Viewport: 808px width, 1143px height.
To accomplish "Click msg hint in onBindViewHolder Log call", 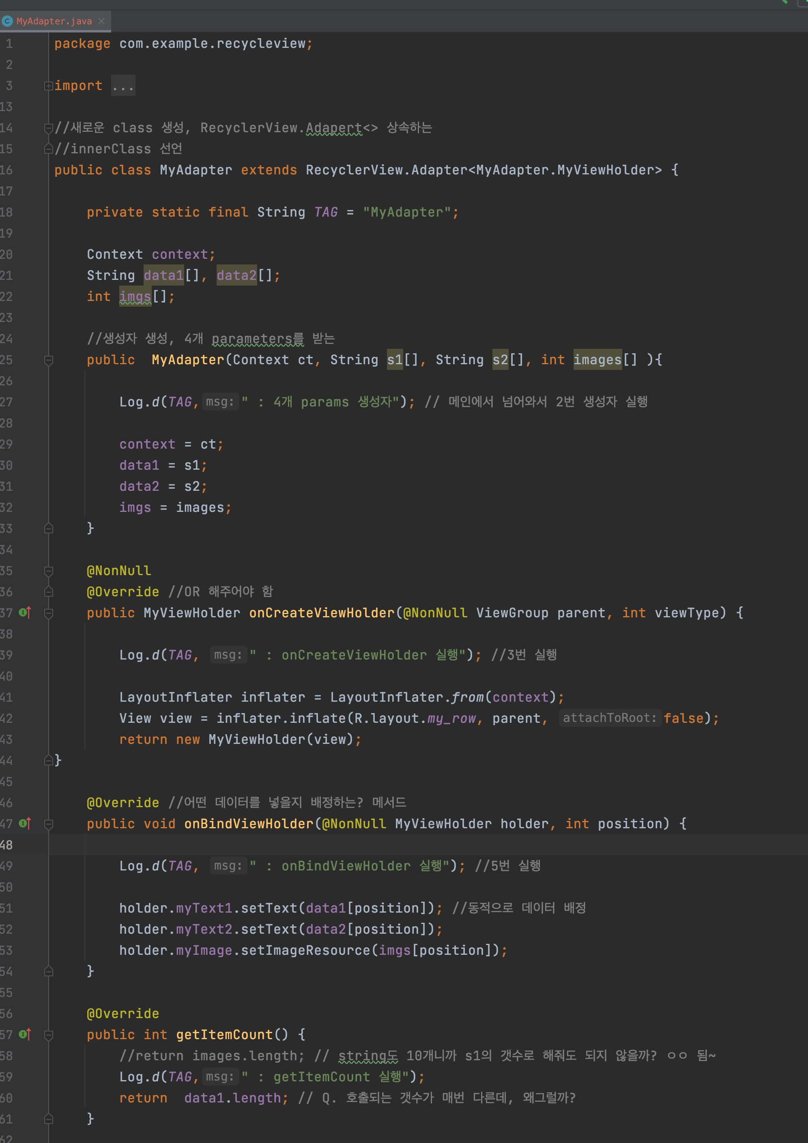I will point(228,866).
